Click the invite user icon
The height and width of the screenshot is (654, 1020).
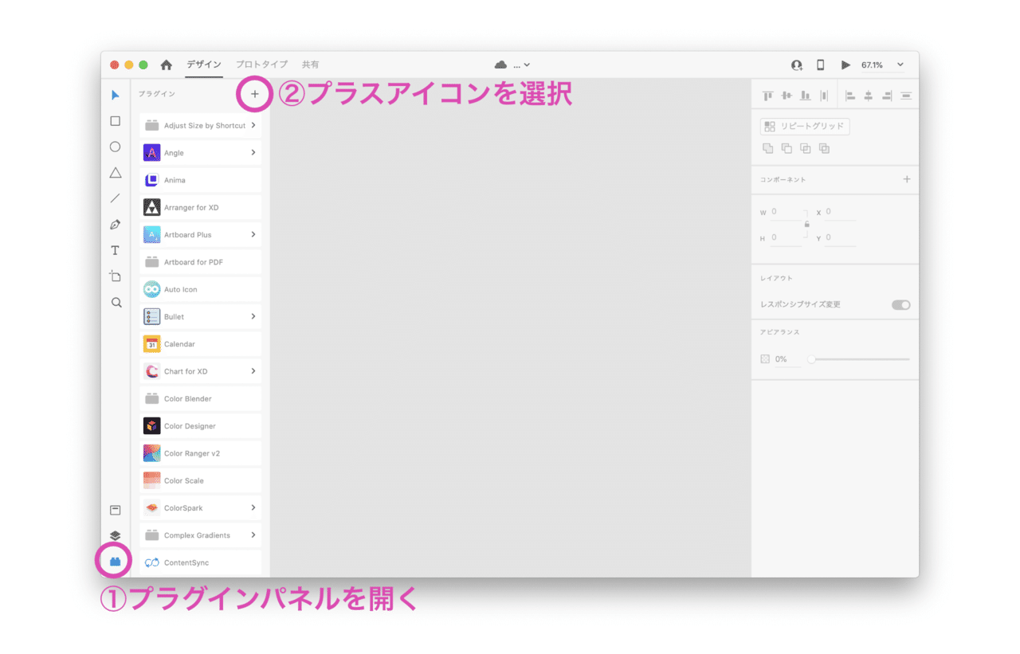796,65
